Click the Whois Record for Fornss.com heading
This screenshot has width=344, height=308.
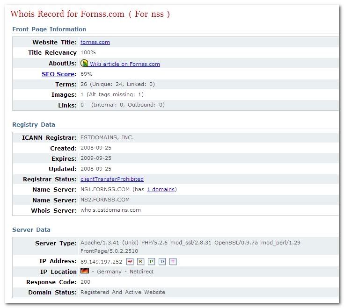(90, 14)
